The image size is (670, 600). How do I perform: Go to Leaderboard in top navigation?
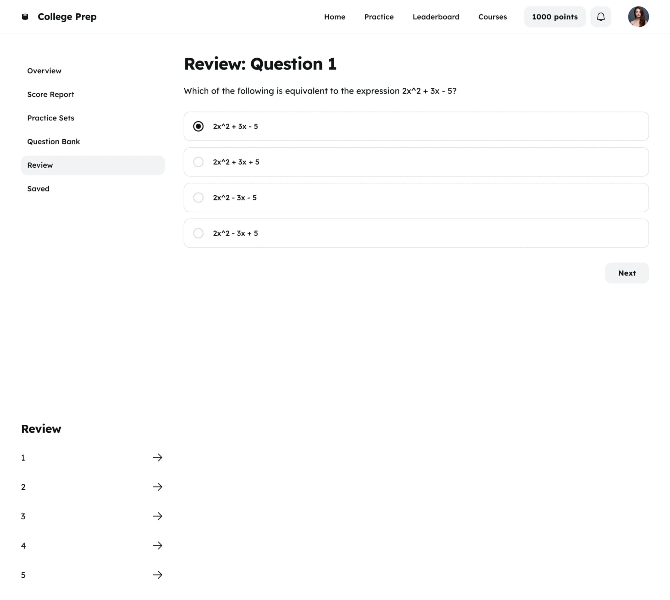(x=435, y=17)
